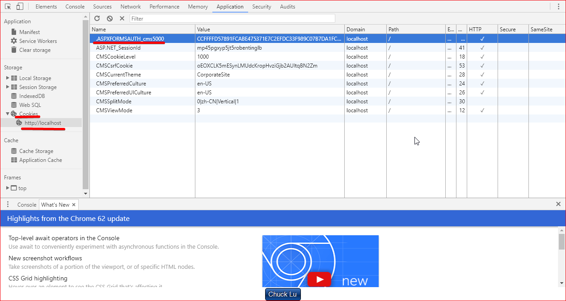Toggle the device toolbar icon
566x301 pixels.
pyautogui.click(x=20, y=7)
